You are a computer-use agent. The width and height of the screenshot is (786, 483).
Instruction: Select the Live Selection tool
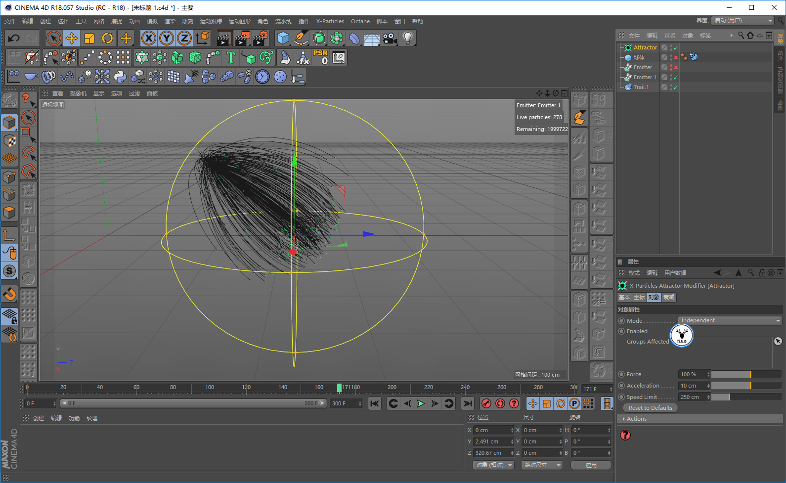(x=53, y=38)
